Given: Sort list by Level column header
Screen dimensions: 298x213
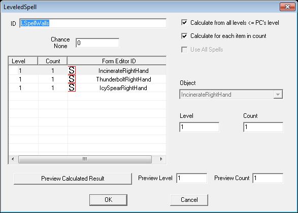Looking at the screenshot, I should [23, 61].
